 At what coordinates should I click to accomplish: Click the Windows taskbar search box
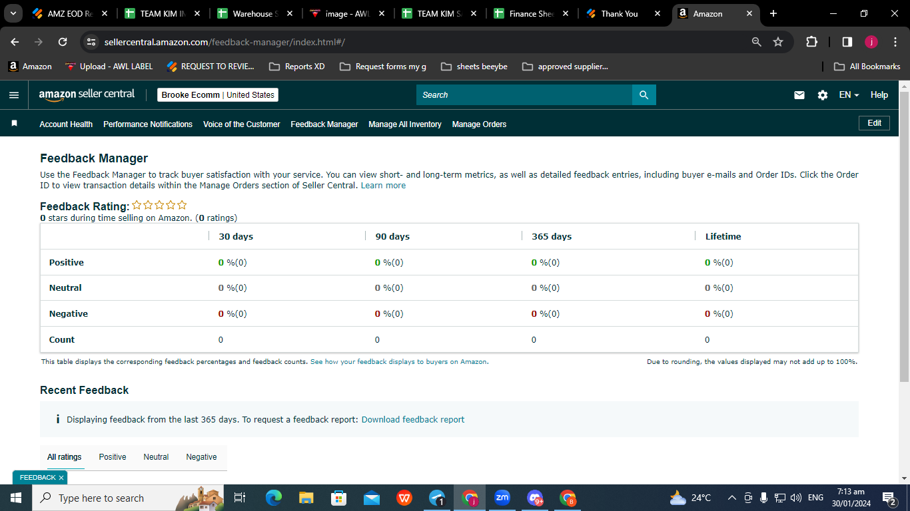(x=127, y=498)
